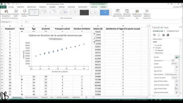Expand chart styles gallery more arrow
Screen dimensions: 183x103
coord(110,15)
